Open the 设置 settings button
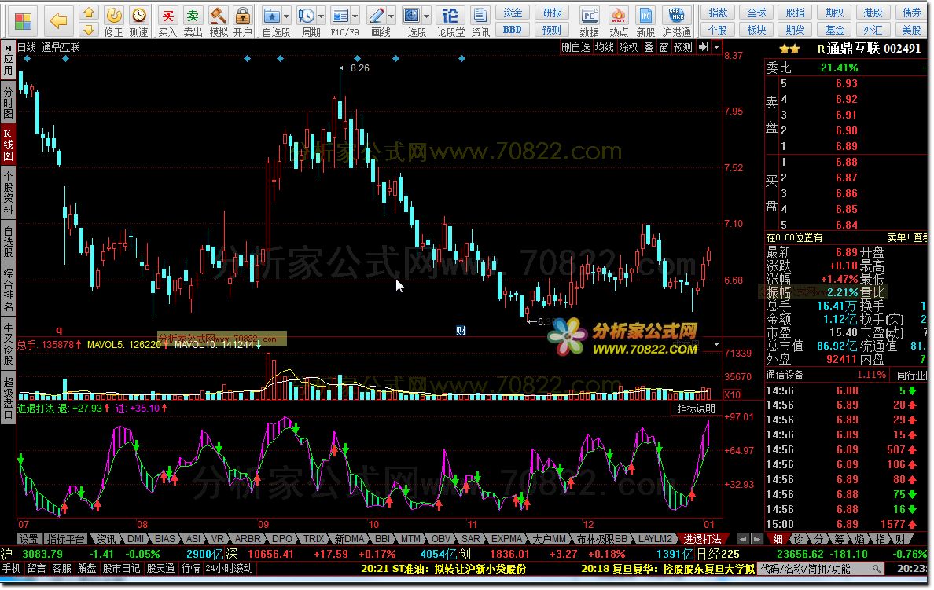 [x=28, y=539]
